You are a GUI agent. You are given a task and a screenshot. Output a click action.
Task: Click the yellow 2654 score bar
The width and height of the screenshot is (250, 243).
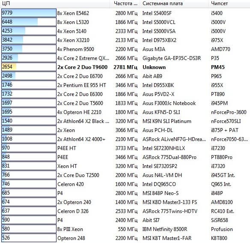29,67
